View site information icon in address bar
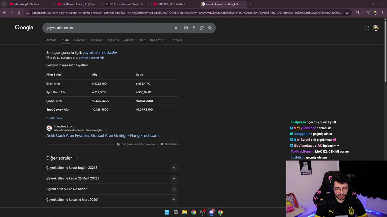This screenshot has width=387, height=217. click(28, 13)
